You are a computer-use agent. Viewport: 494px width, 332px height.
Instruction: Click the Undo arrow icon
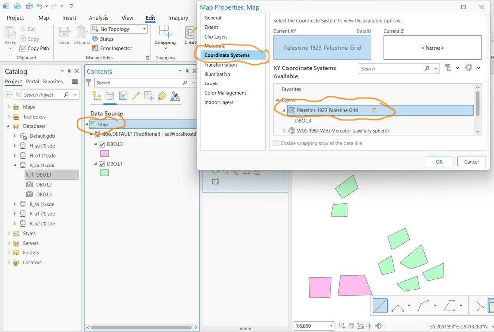coord(40,6)
